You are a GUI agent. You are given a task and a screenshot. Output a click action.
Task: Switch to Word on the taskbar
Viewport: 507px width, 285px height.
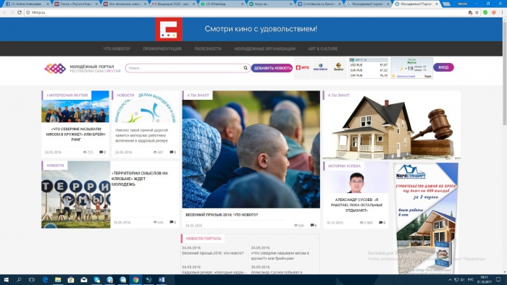coord(162,280)
